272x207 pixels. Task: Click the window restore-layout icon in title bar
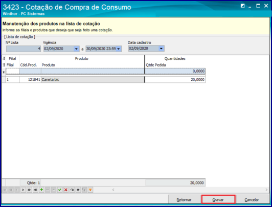pos(243,6)
